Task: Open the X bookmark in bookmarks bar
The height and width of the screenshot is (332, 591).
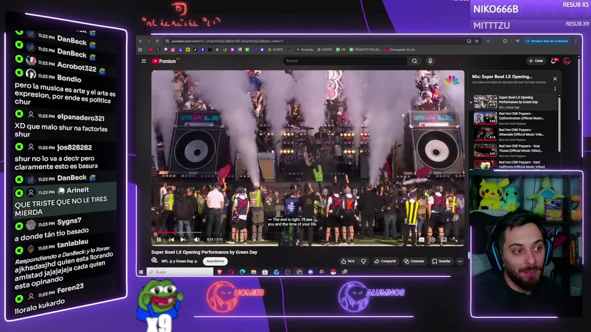Action: click(158, 49)
